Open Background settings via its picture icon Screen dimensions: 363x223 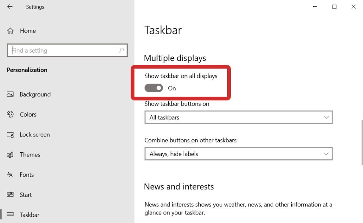[11, 94]
